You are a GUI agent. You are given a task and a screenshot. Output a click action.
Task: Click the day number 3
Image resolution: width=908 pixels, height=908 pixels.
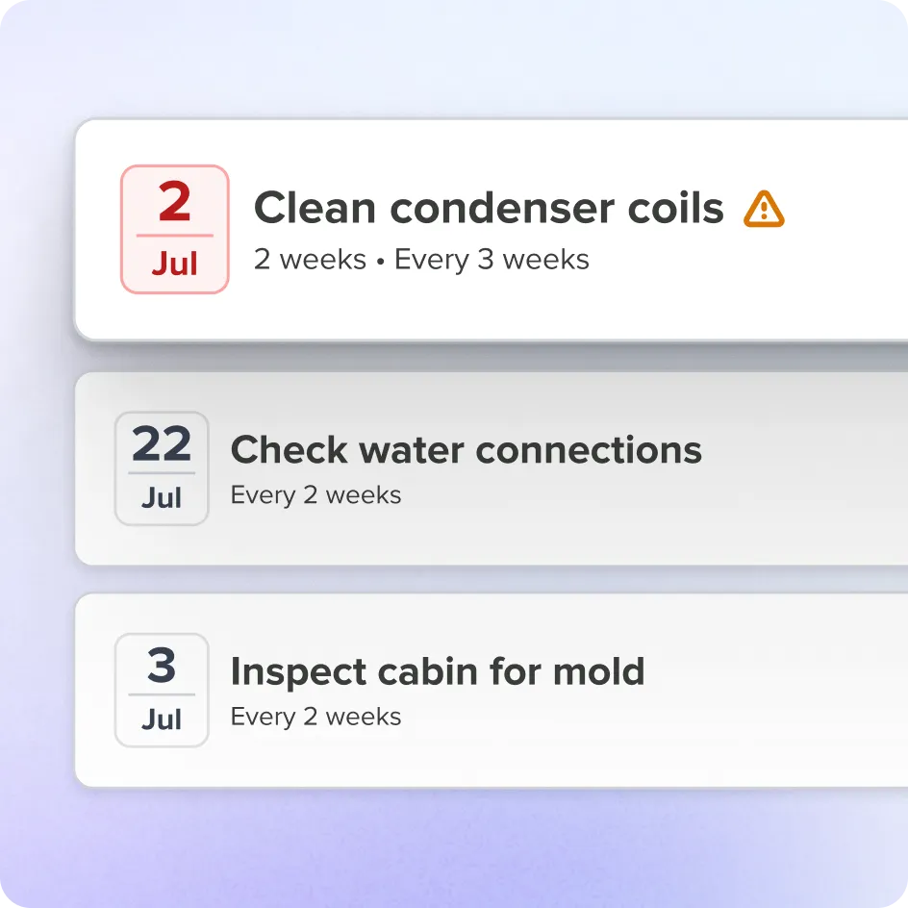[162, 666]
